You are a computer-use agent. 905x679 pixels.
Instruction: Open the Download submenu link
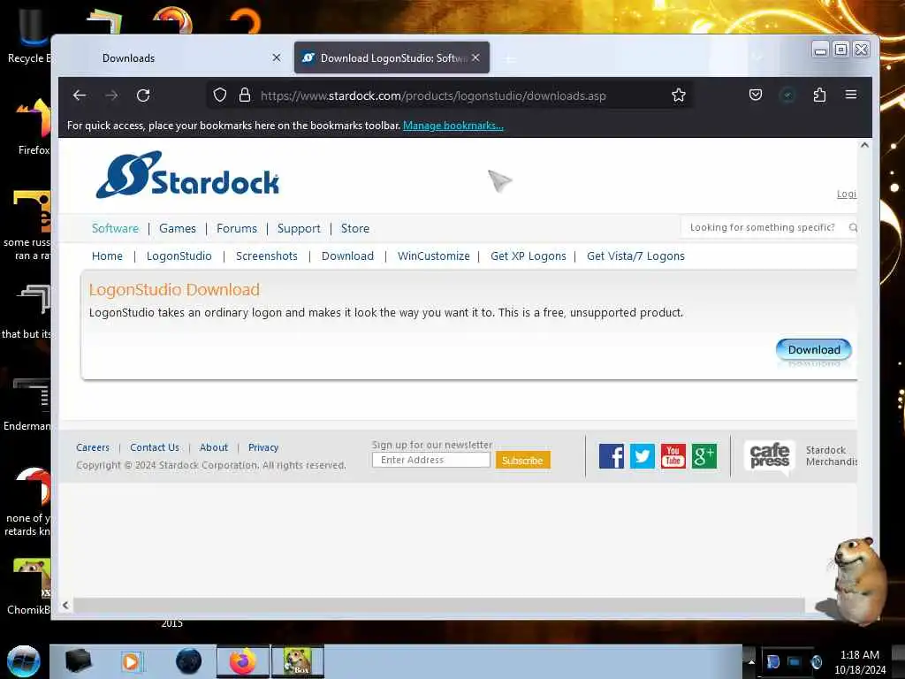click(347, 256)
